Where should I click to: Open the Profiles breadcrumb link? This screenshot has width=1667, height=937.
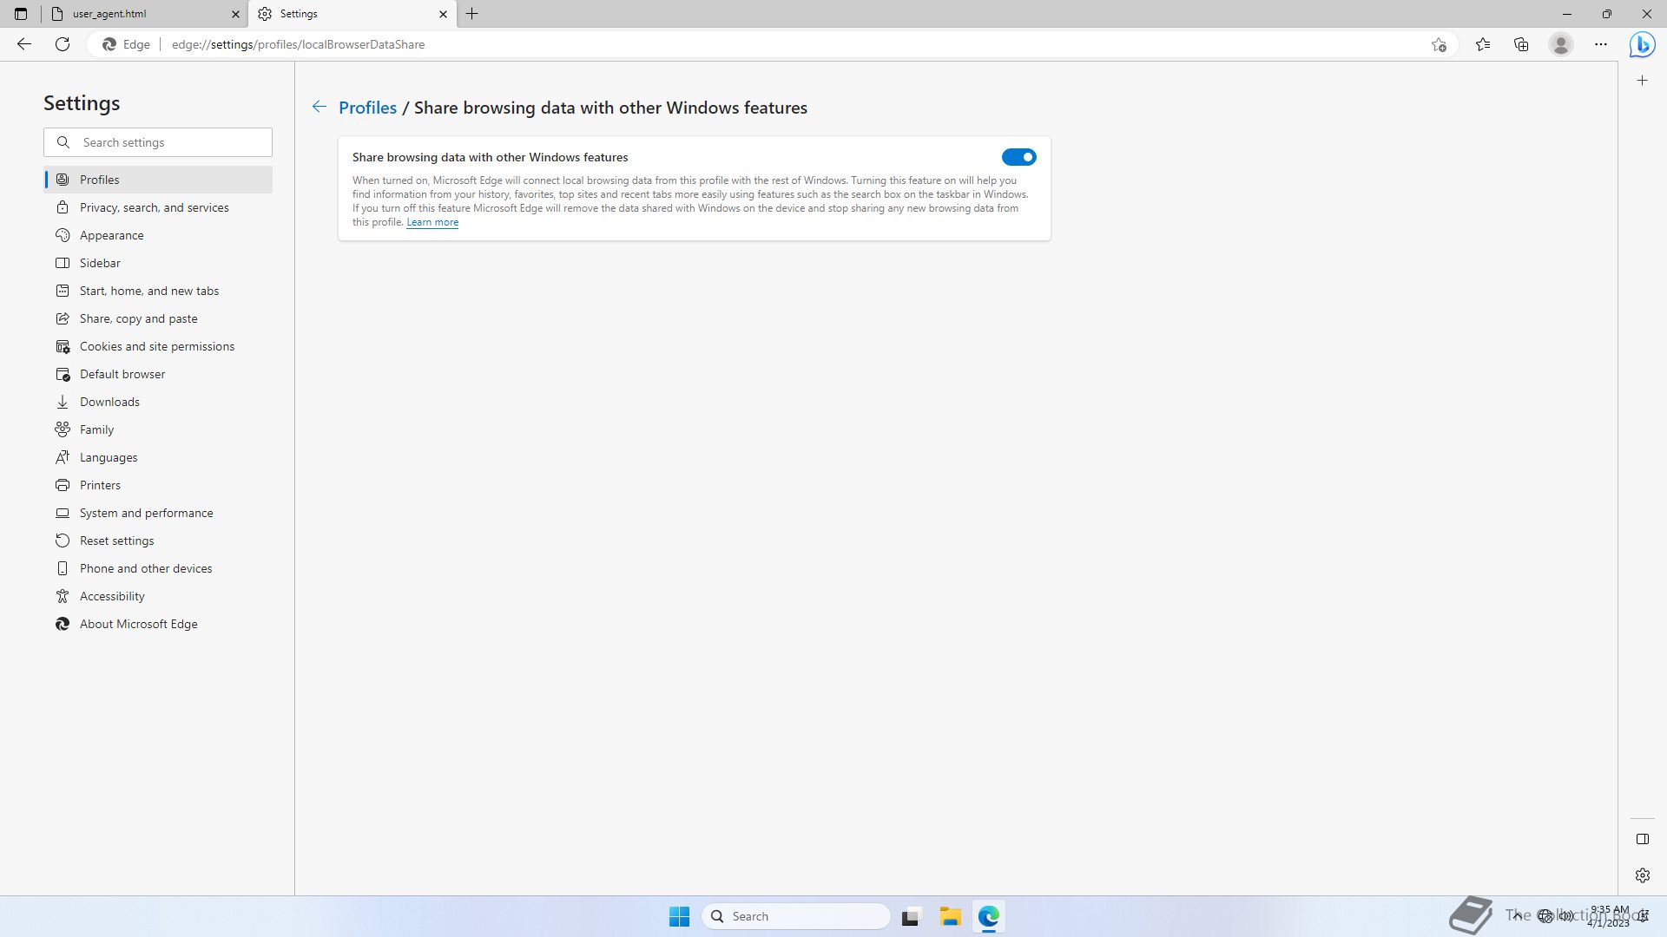pyautogui.click(x=367, y=108)
